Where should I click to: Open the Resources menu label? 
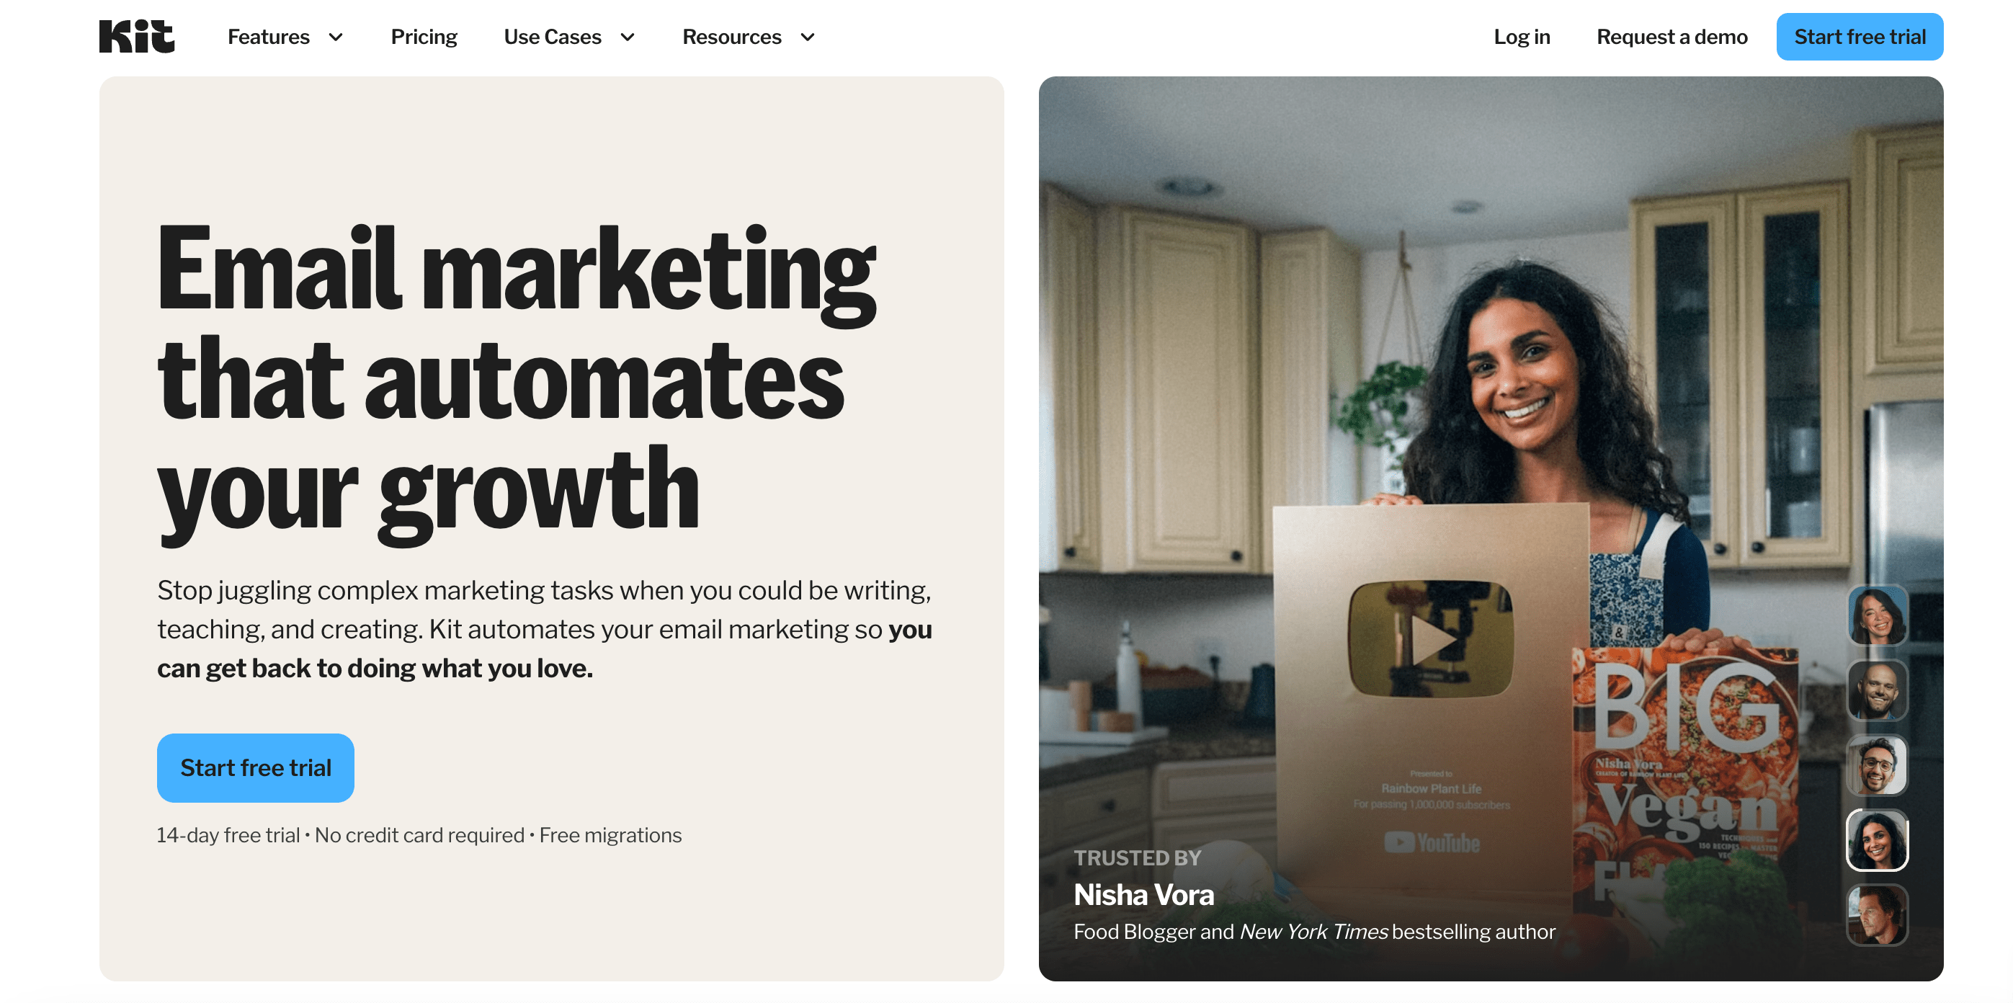coord(731,37)
